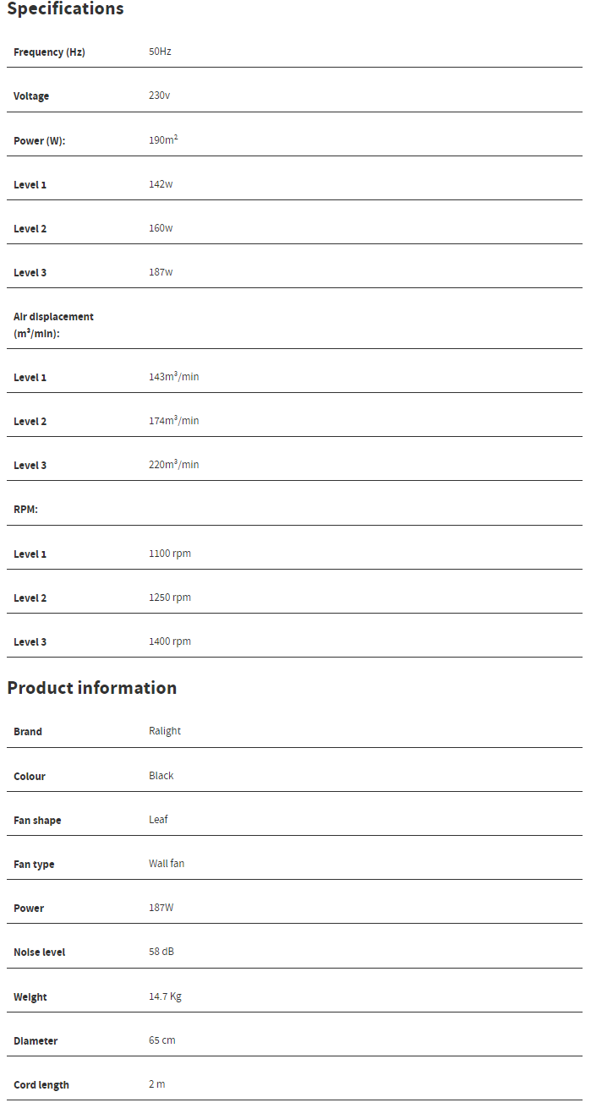The width and height of the screenshot is (591, 1108).
Task: Select the 174m³/min value
Action: coord(173,420)
